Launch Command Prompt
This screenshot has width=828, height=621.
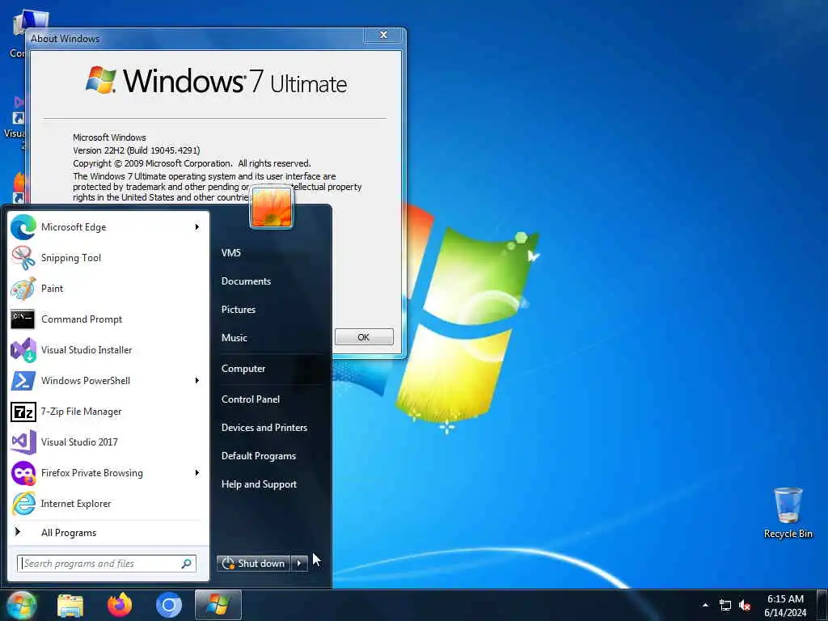click(x=108, y=319)
